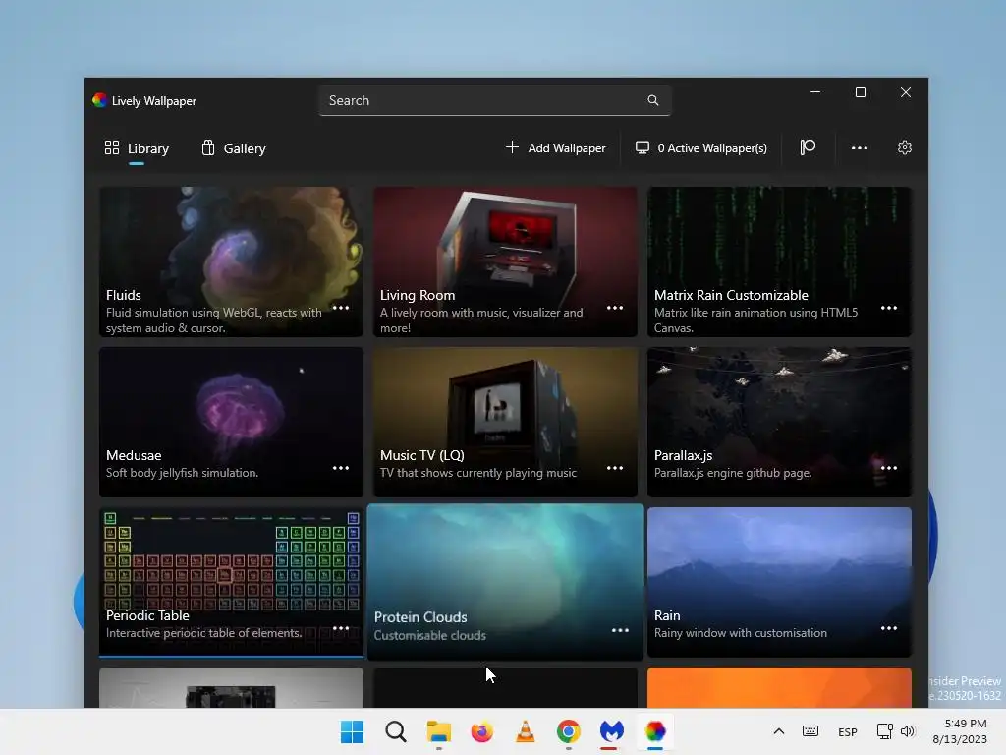Click the network tray icon
1006x755 pixels.
pyautogui.click(x=885, y=731)
